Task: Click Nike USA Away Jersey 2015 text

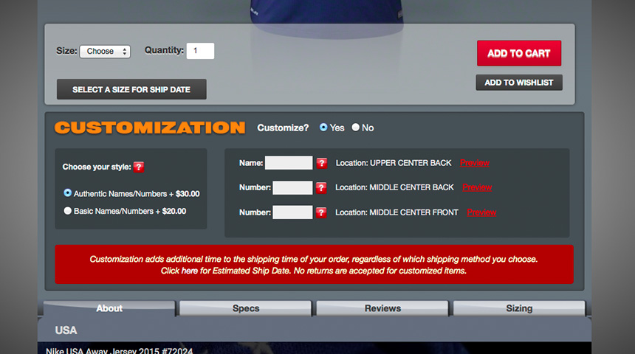Action: click(x=119, y=350)
